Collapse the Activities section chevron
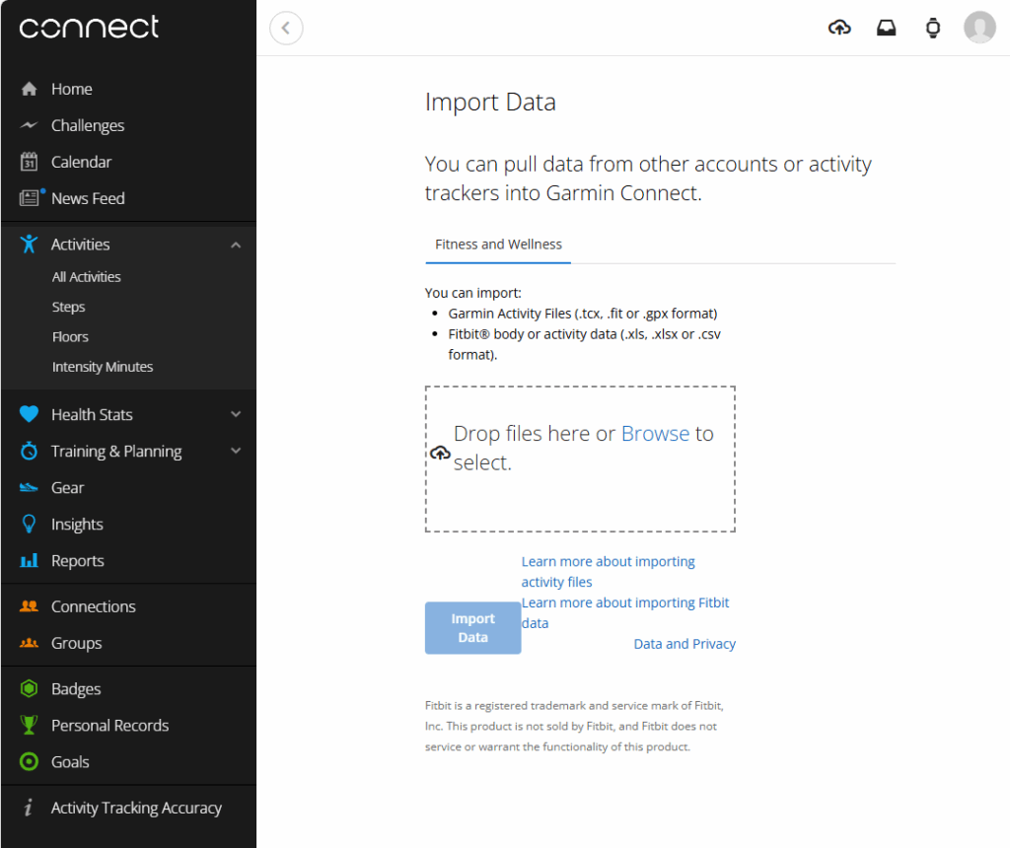Screen dimensions: 1010x848 click(236, 245)
